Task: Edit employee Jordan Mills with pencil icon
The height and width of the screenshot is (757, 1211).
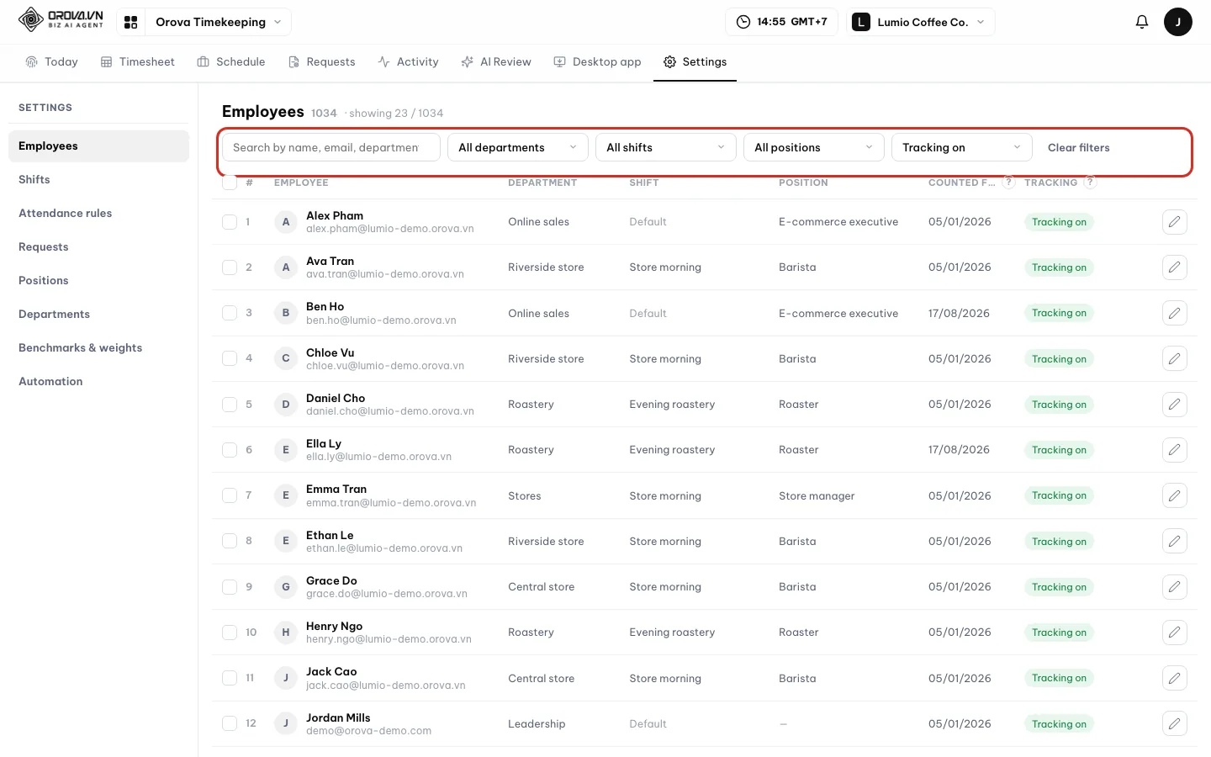Action: pos(1174,723)
